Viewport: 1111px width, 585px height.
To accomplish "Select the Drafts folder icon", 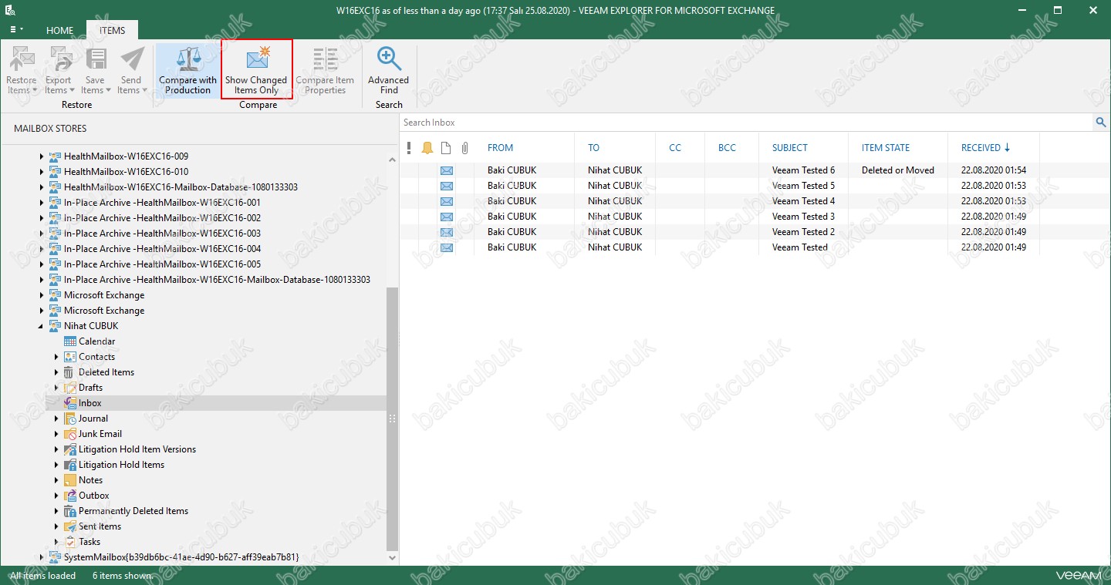I will click(x=70, y=388).
